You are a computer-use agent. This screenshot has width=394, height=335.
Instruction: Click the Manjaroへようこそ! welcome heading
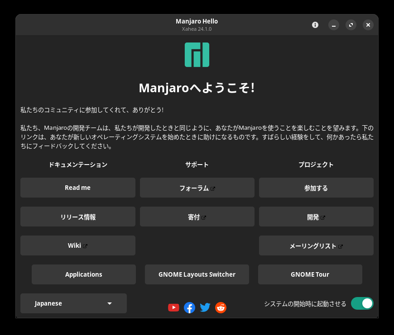[197, 88]
